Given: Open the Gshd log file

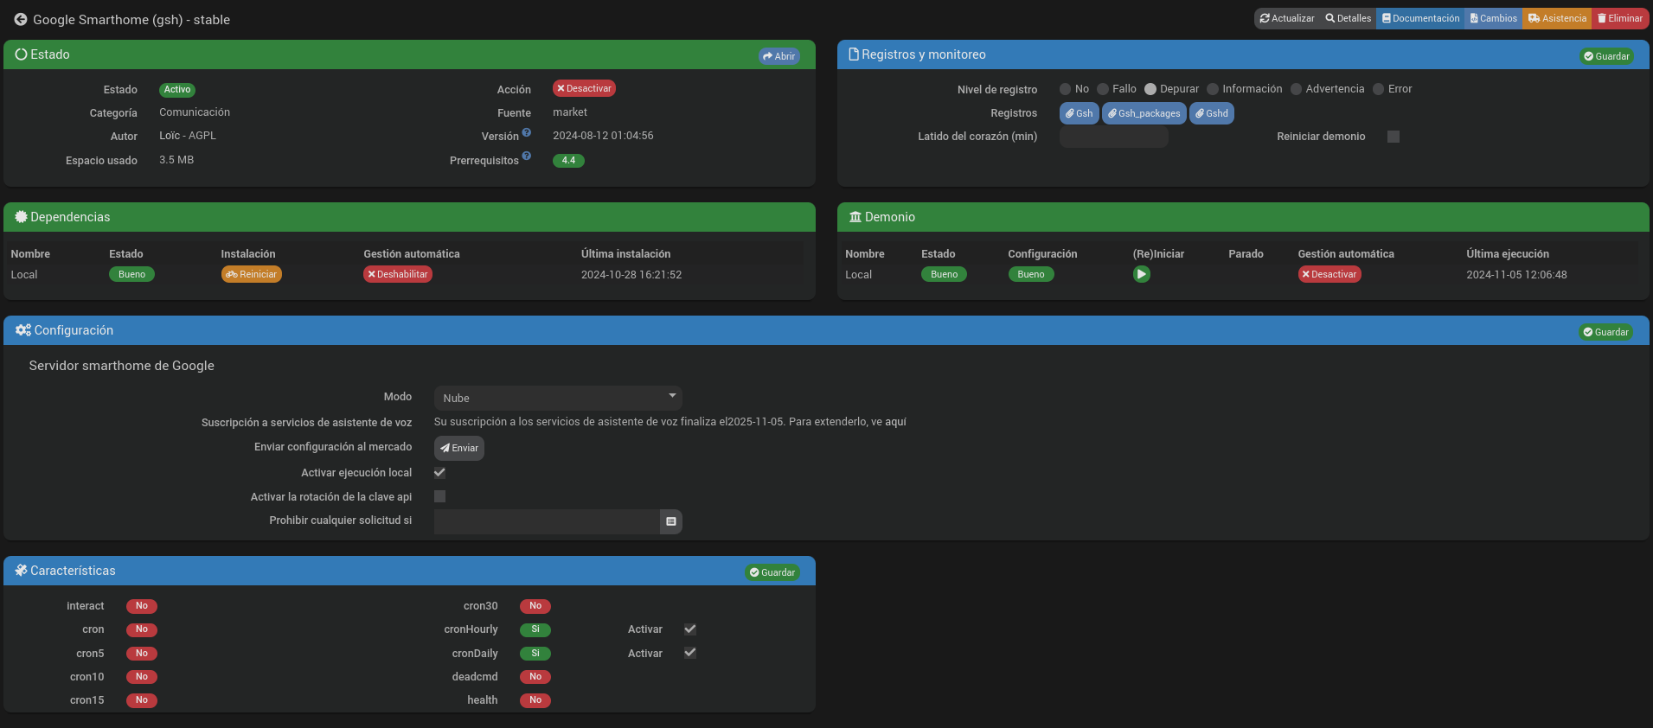Looking at the screenshot, I should (x=1211, y=113).
